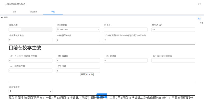The image size is (204, 100).
Task: Open the 日志 log link
Action: pos(201,23)
